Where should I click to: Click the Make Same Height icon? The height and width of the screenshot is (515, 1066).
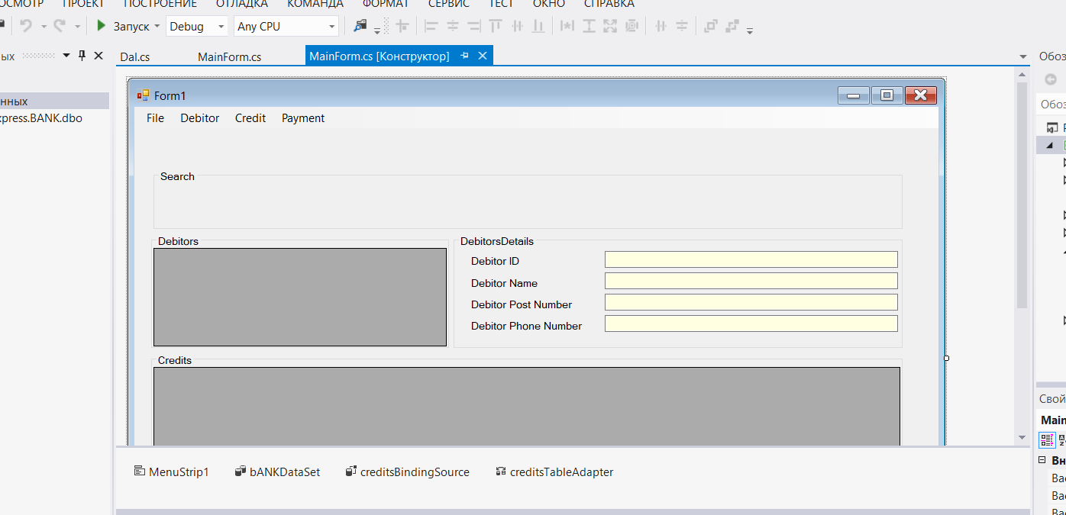589,26
